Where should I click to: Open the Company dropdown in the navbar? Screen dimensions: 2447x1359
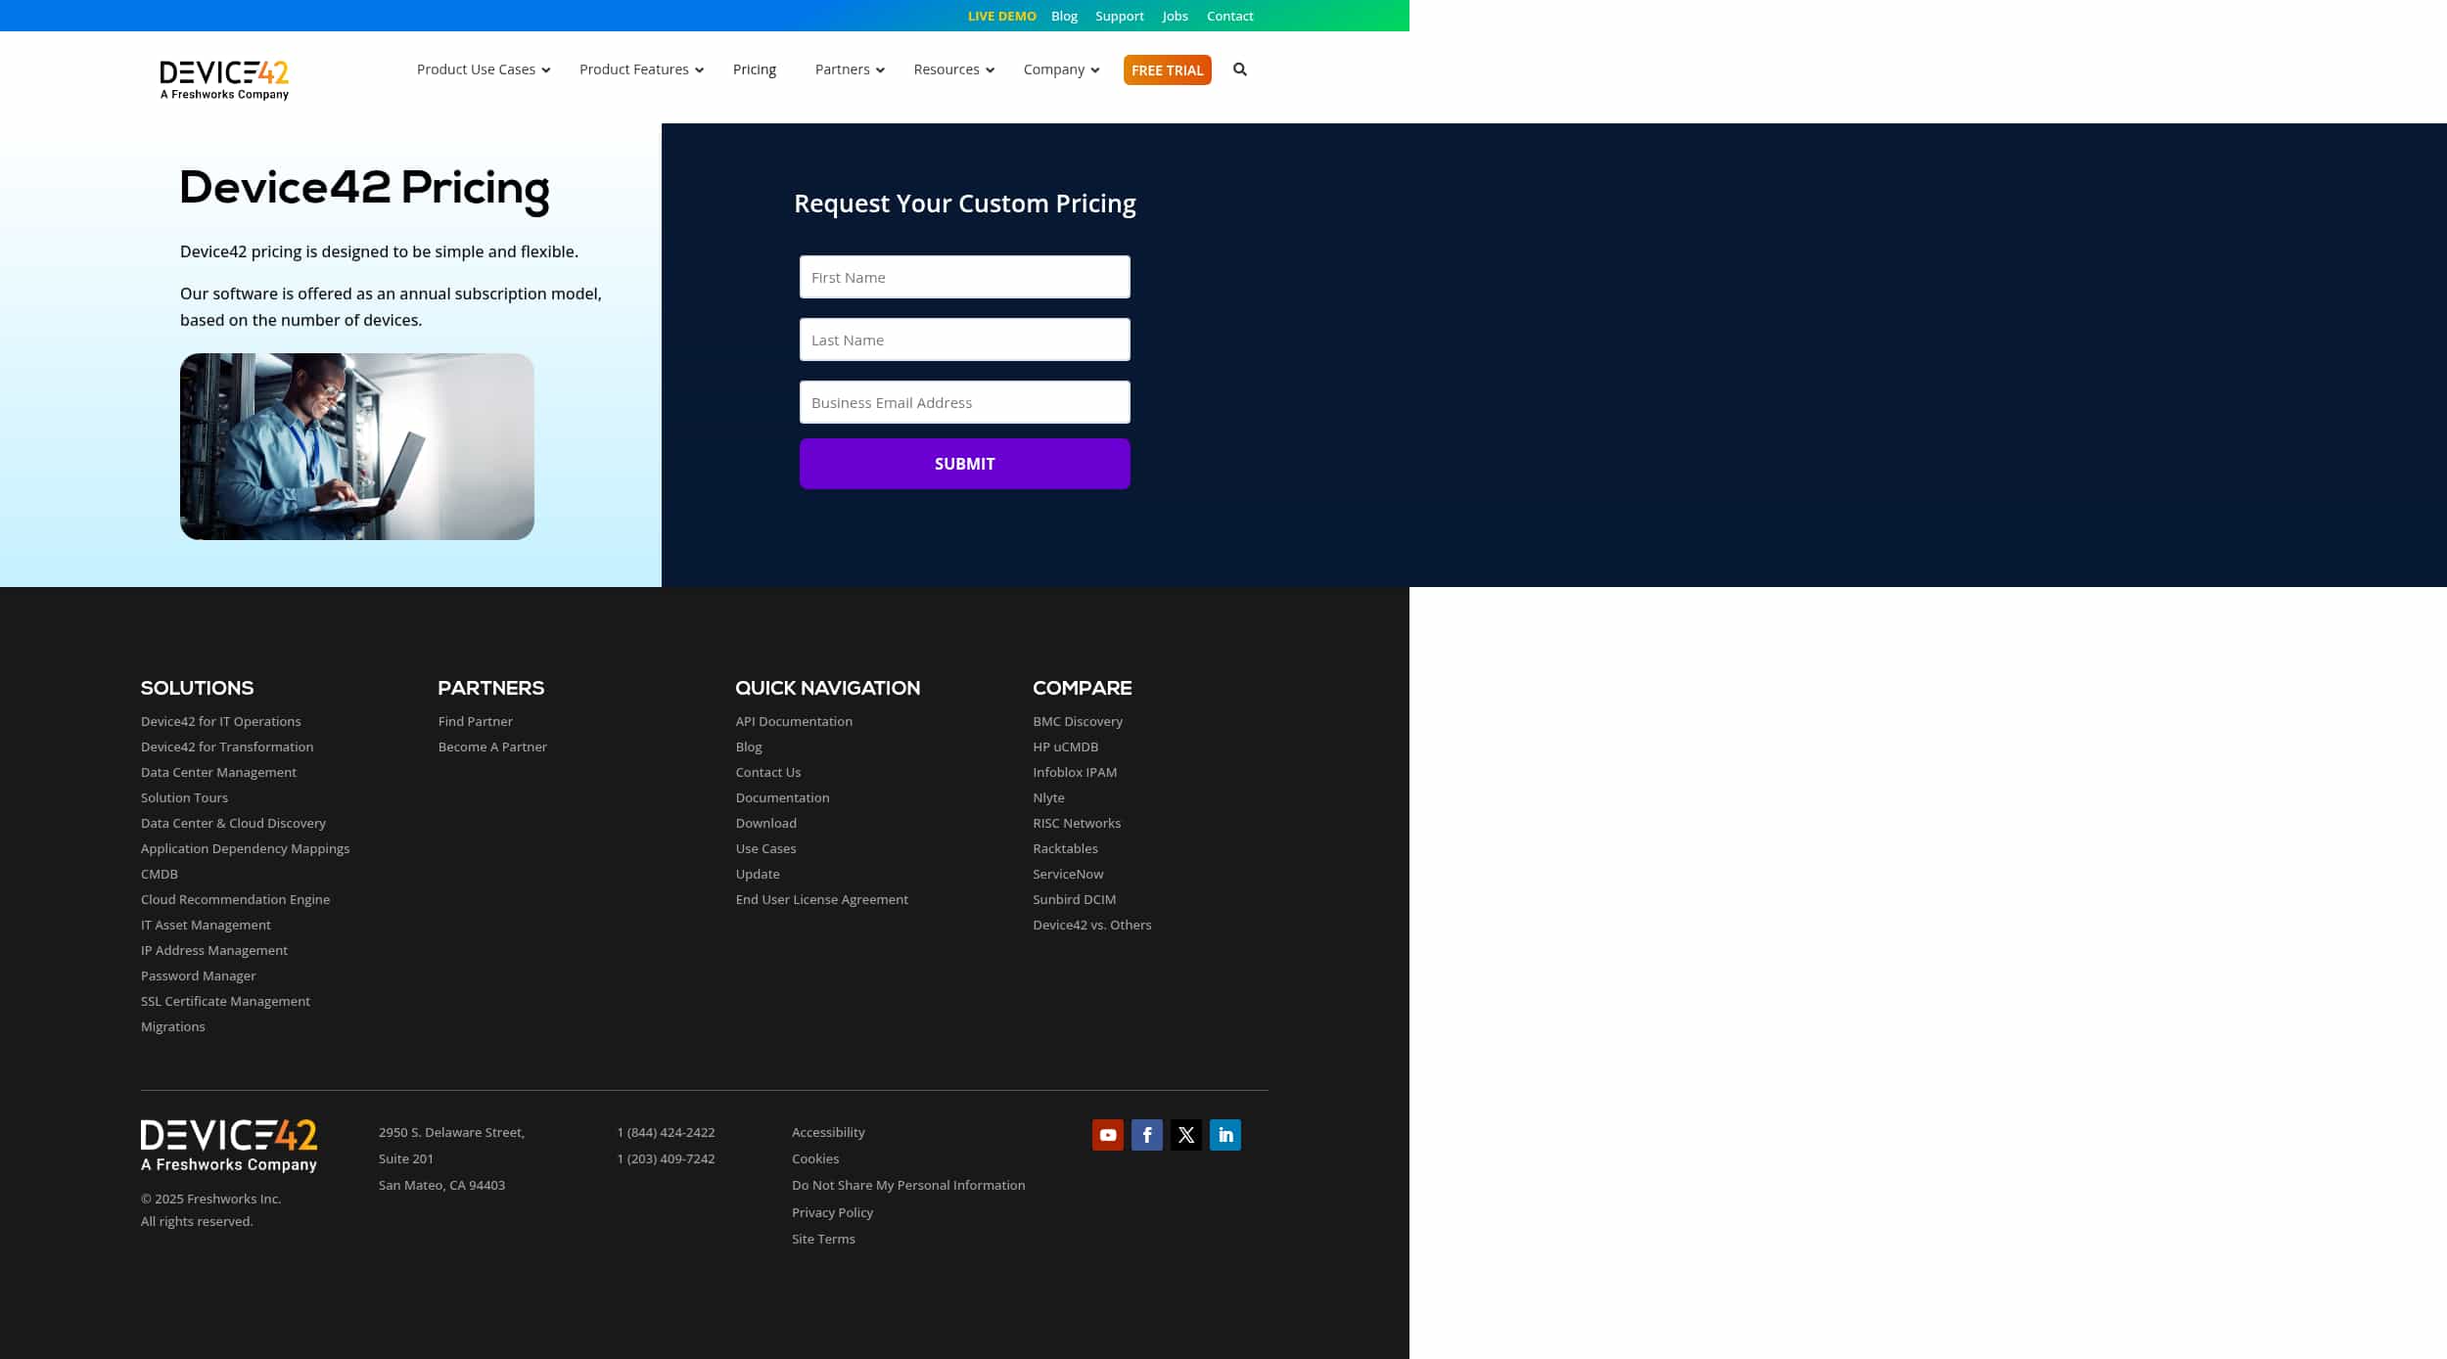pyautogui.click(x=1055, y=69)
